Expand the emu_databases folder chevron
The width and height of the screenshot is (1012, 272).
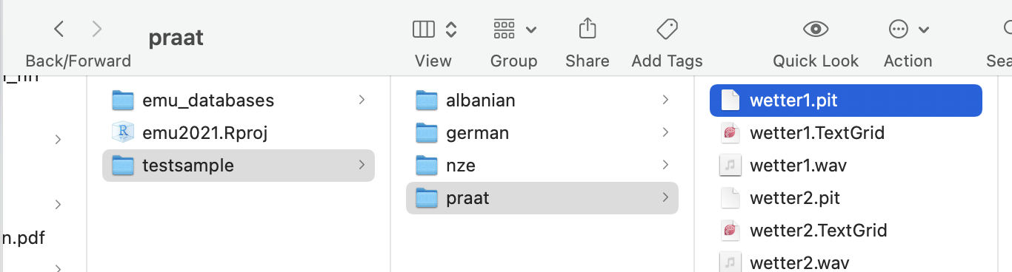pos(362,100)
